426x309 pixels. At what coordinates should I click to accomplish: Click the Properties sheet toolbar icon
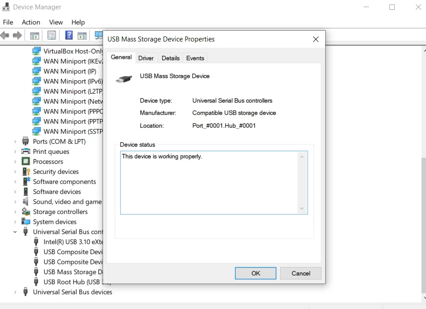(52, 35)
